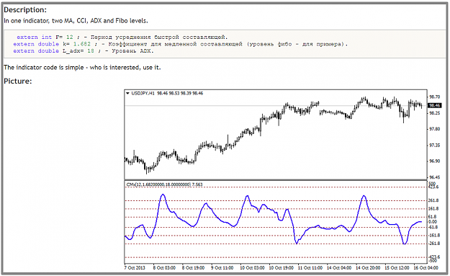
Task: Select the time axis label 11 Oct 11:00
Action: click(310, 267)
